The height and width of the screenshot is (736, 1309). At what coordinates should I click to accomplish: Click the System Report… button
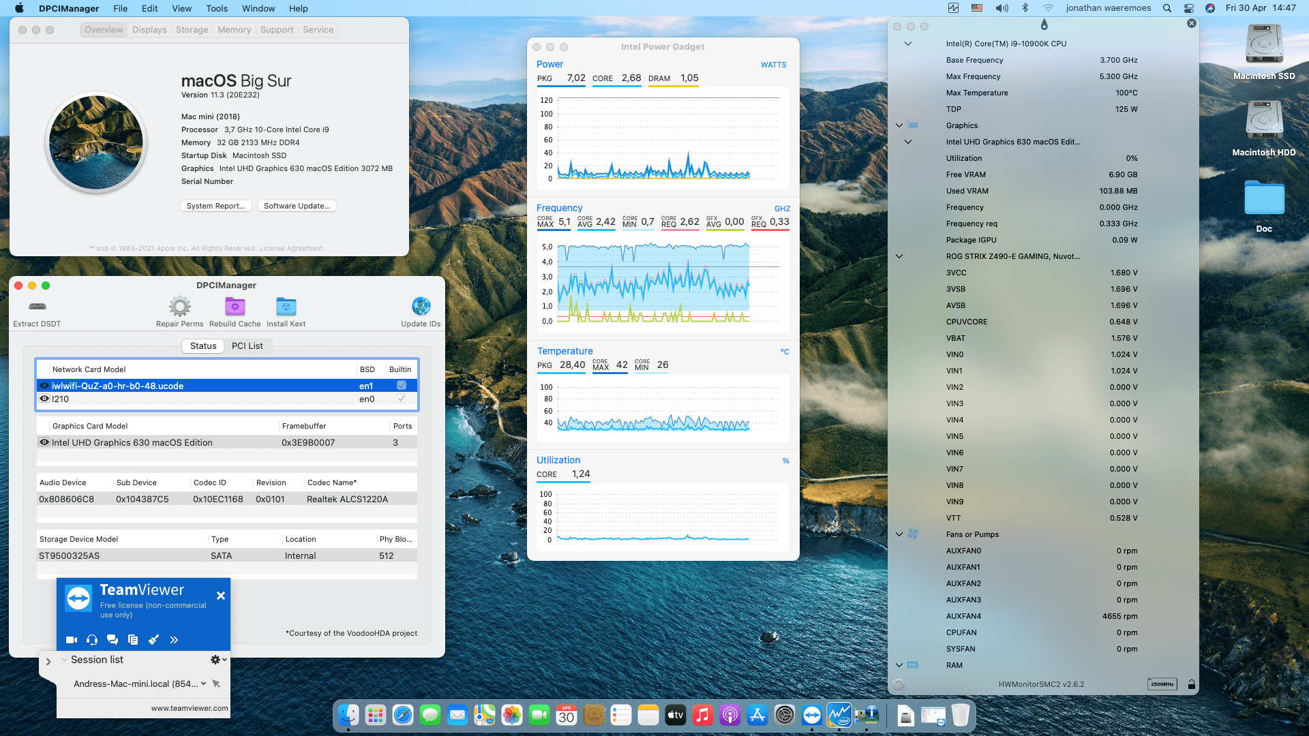pyautogui.click(x=216, y=206)
